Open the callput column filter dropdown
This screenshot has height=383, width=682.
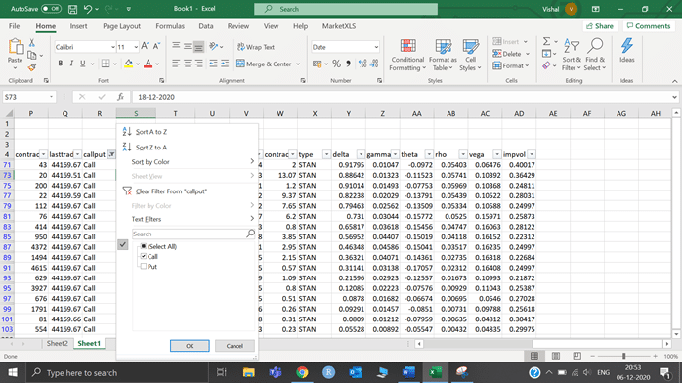111,154
